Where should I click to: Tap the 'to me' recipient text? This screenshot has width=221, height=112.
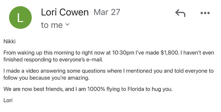pos(52,25)
